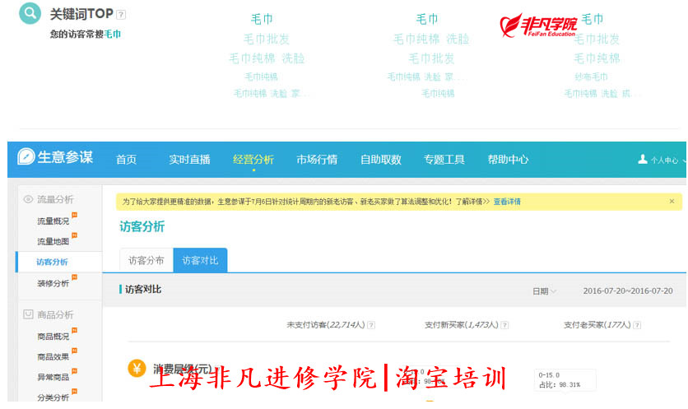Open 实时直播 in top navigation
The height and width of the screenshot is (409, 688).
189,160
